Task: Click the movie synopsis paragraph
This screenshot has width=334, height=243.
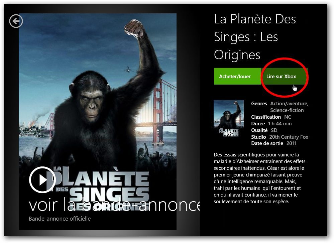Action: point(259,178)
